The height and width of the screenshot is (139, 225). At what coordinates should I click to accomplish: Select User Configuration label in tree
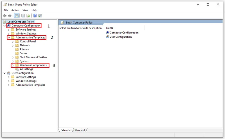pos(22,73)
